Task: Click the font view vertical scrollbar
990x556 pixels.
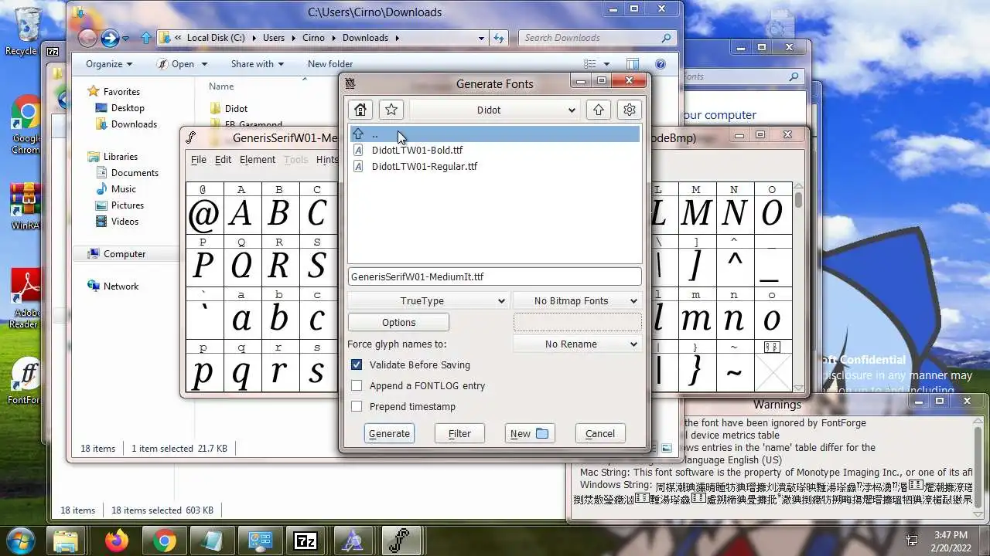Action: (x=798, y=287)
